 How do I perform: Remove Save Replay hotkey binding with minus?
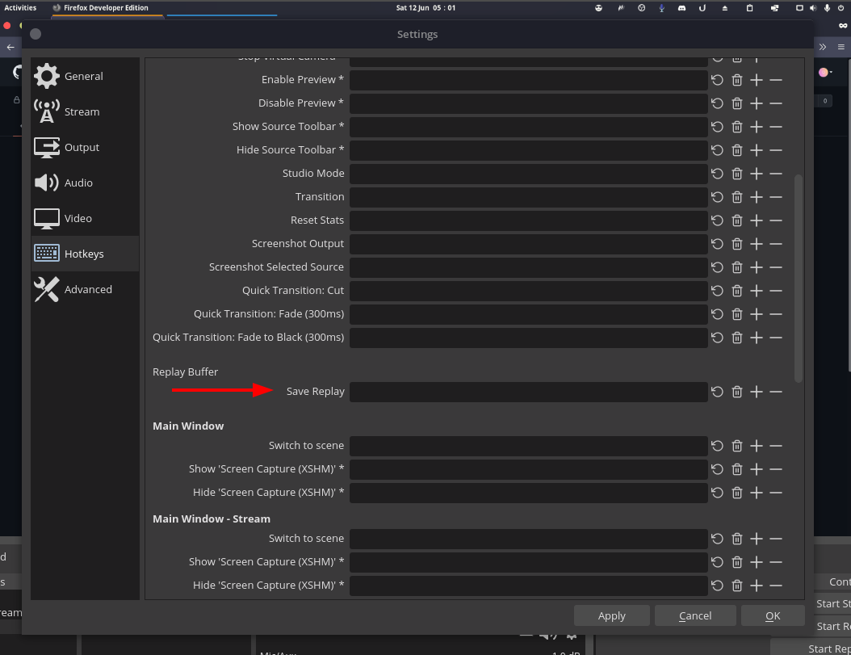click(776, 392)
